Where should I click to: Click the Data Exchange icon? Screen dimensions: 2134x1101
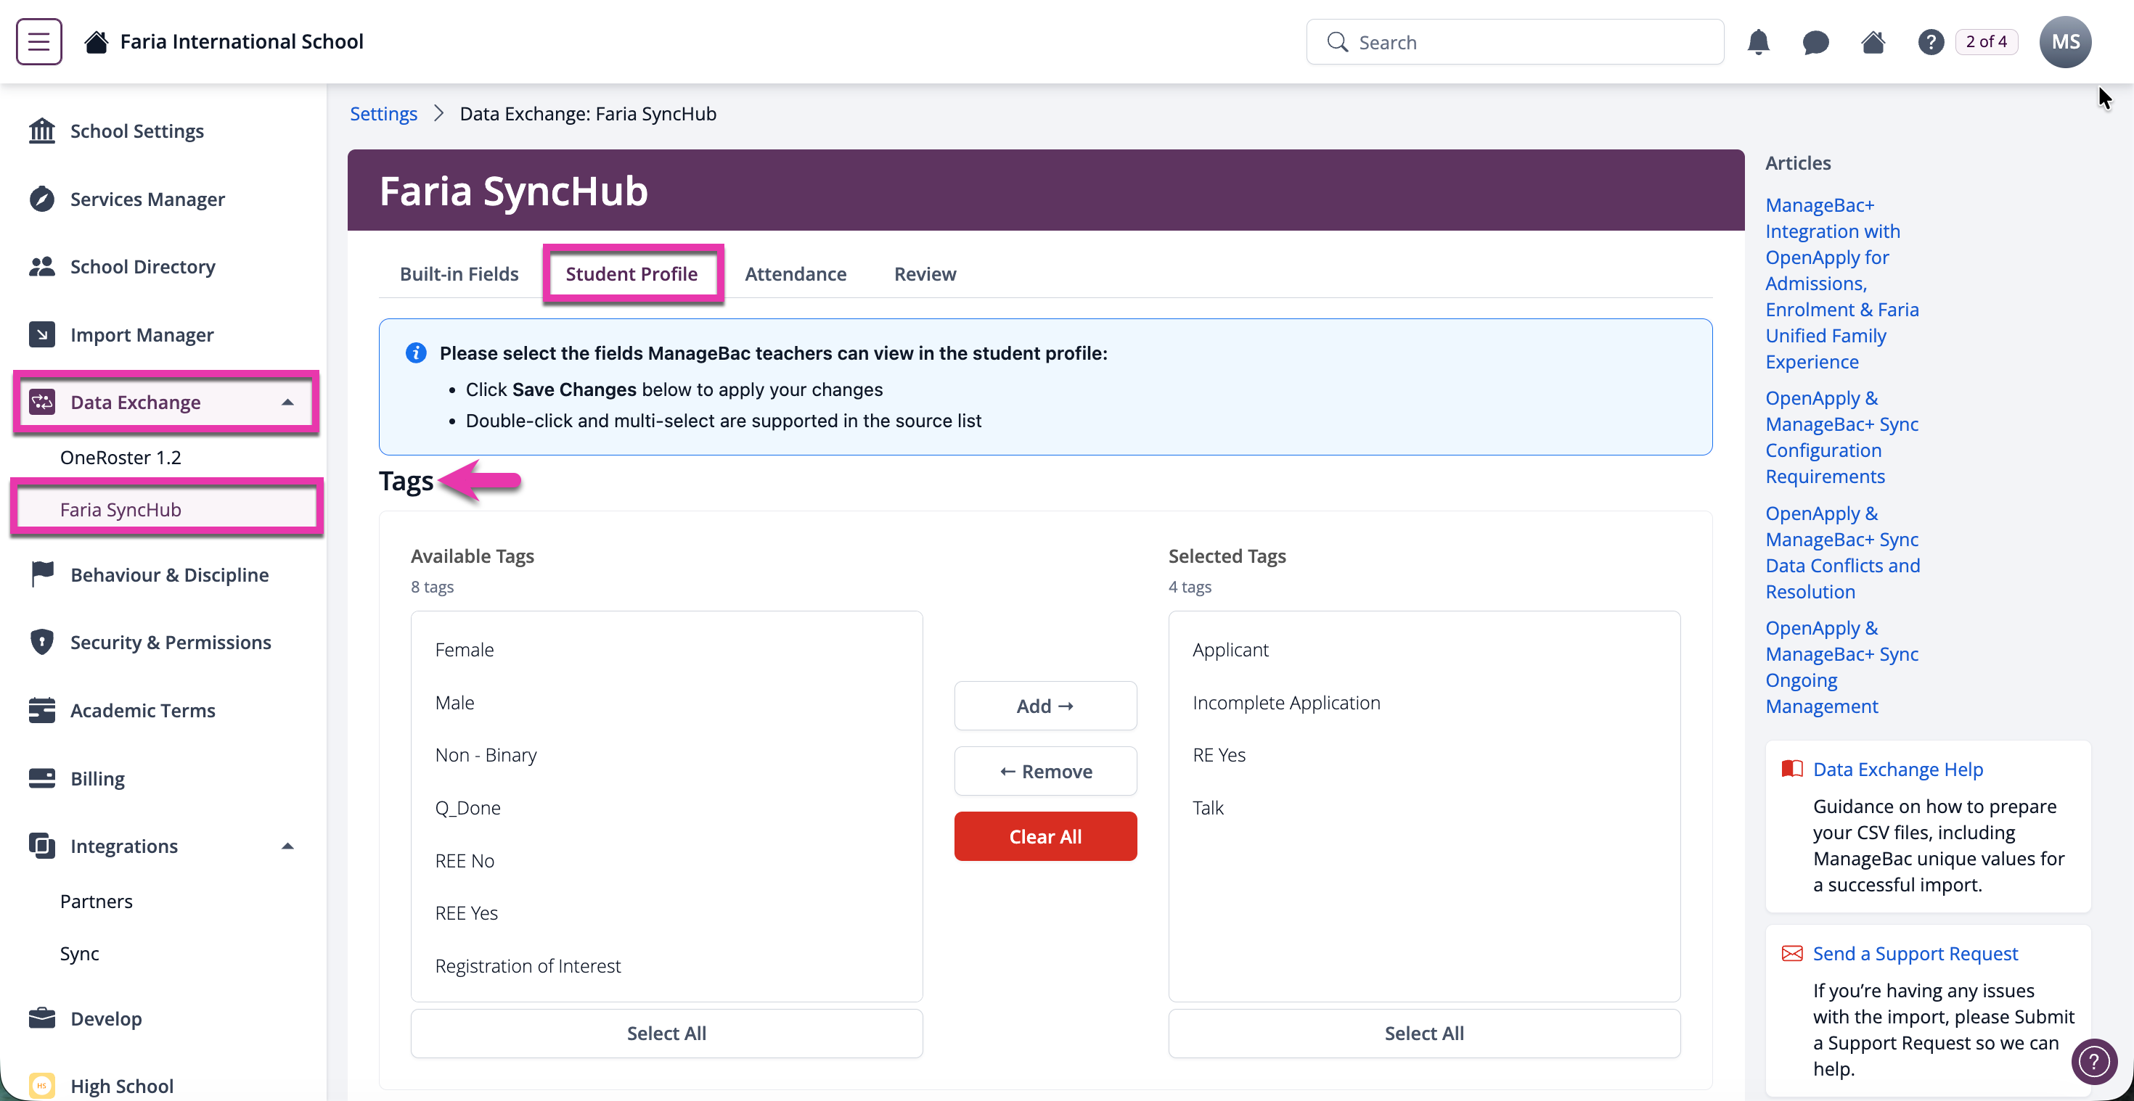pos(41,403)
